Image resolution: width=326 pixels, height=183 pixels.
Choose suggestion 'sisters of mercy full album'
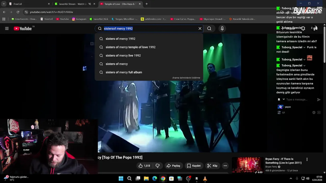click(x=149, y=72)
